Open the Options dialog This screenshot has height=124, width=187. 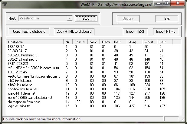(128, 18)
